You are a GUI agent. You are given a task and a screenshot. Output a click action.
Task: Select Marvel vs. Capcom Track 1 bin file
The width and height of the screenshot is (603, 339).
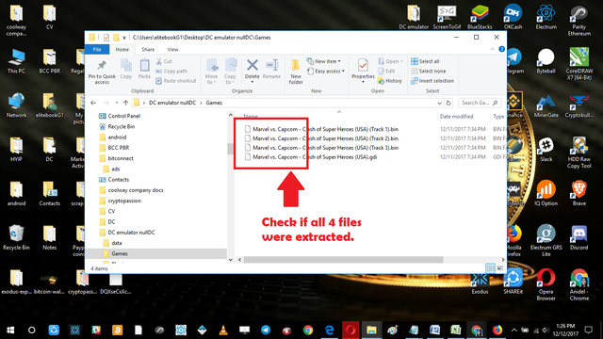click(321, 129)
